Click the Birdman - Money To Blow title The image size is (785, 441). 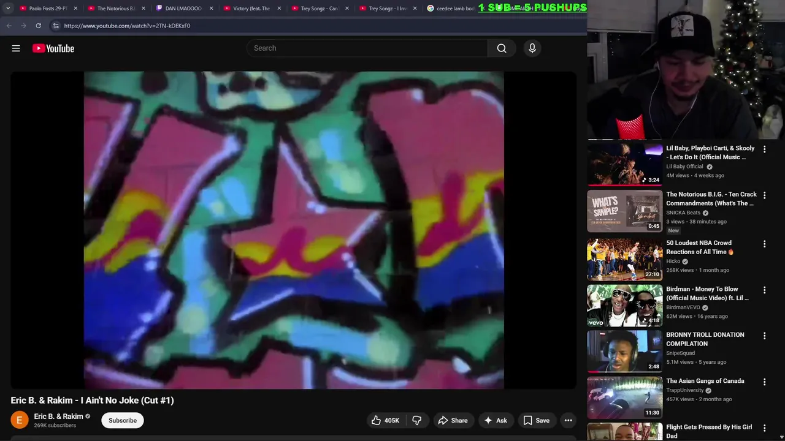707,293
